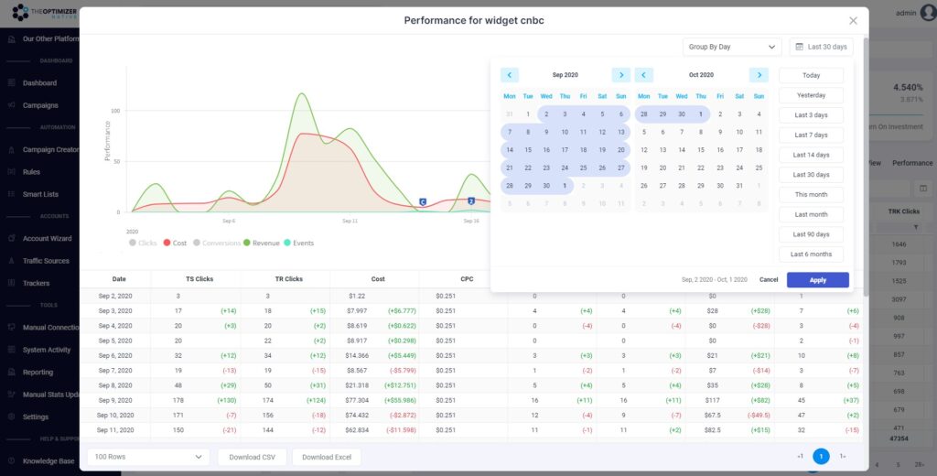
Task: Select the Last 3 days preset
Action: (811, 115)
